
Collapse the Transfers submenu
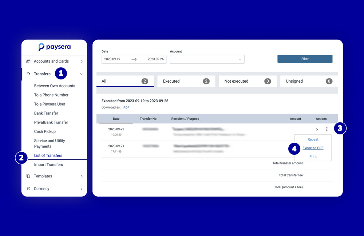point(82,74)
